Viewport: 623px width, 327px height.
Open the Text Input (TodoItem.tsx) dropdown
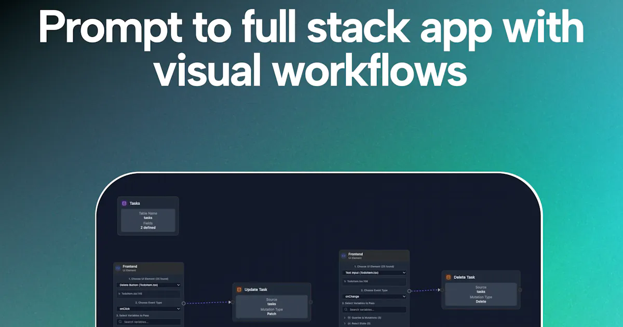click(374, 272)
